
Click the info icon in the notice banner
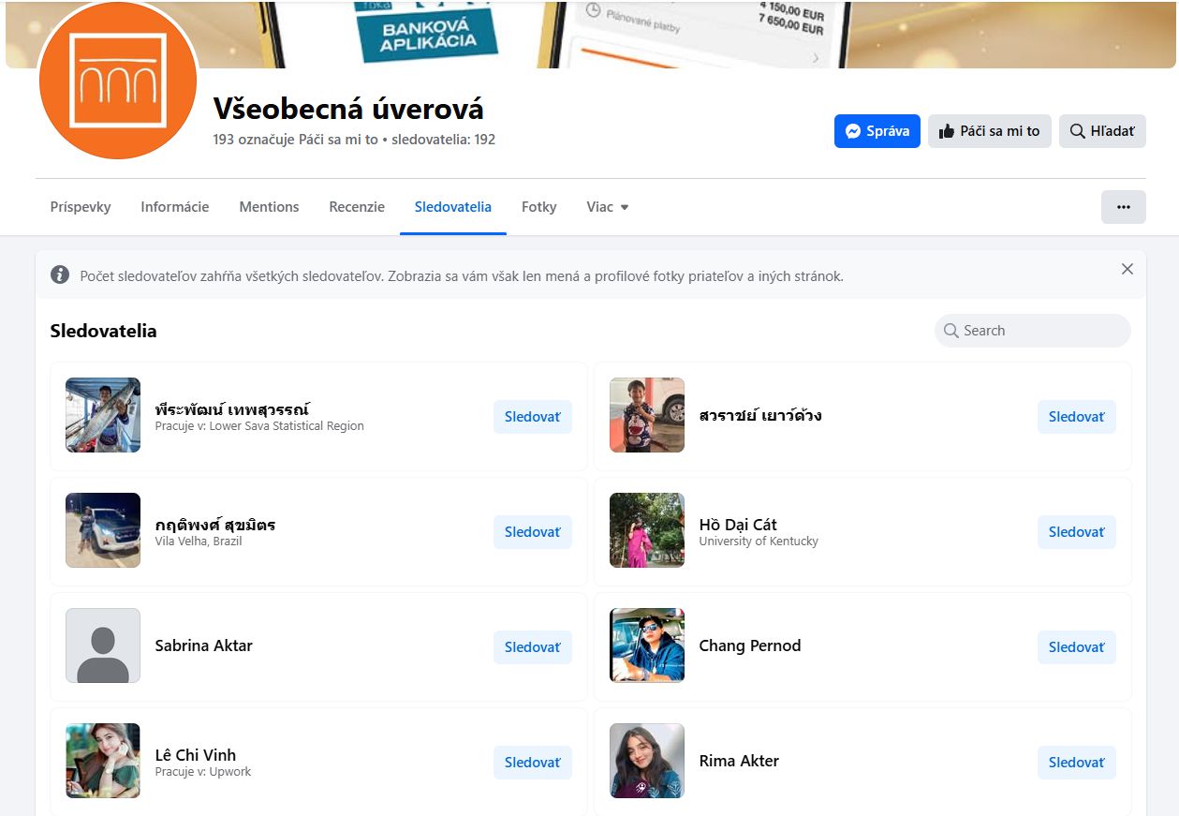click(x=60, y=274)
